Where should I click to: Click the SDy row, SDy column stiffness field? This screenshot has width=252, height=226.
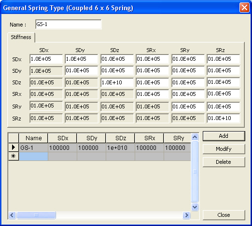(82, 70)
